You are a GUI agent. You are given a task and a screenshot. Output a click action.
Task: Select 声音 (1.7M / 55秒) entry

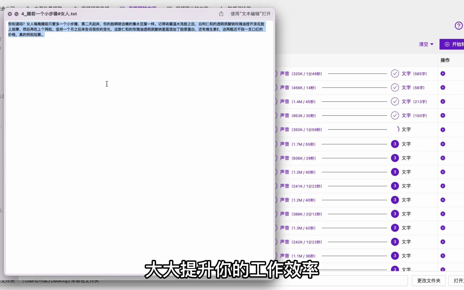tap(298, 144)
